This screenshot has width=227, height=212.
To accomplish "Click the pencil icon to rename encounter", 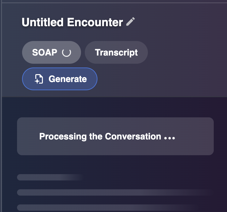I will (x=131, y=22).
